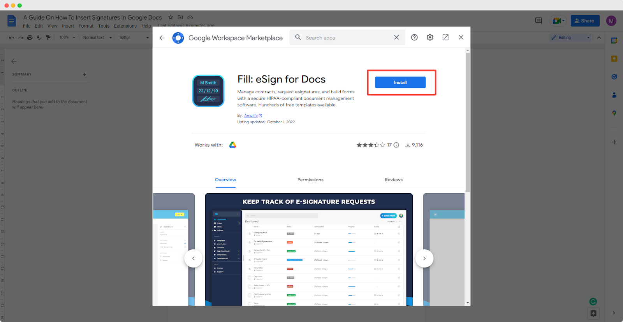623x322 pixels.
Task: Open Marketplace settings gear
Action: [430, 37]
